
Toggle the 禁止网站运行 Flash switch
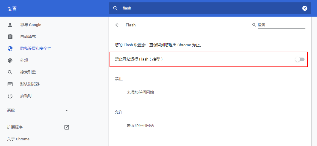tap(300, 59)
